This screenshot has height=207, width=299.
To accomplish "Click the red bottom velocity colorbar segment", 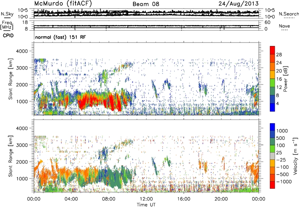I will pyautogui.click(x=272, y=185).
